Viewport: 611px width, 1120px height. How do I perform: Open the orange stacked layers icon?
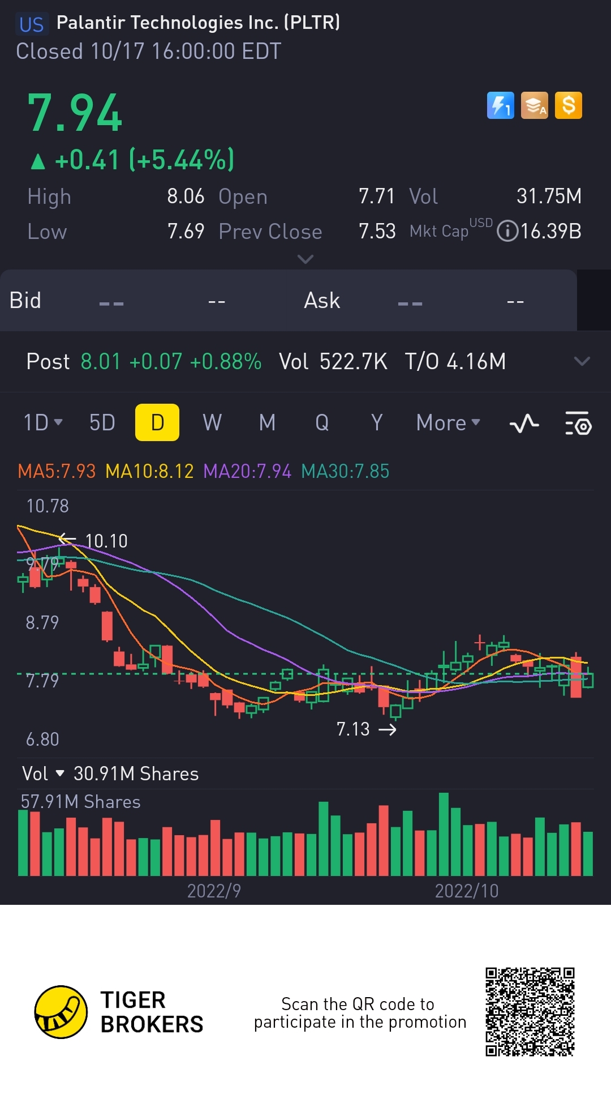535,105
